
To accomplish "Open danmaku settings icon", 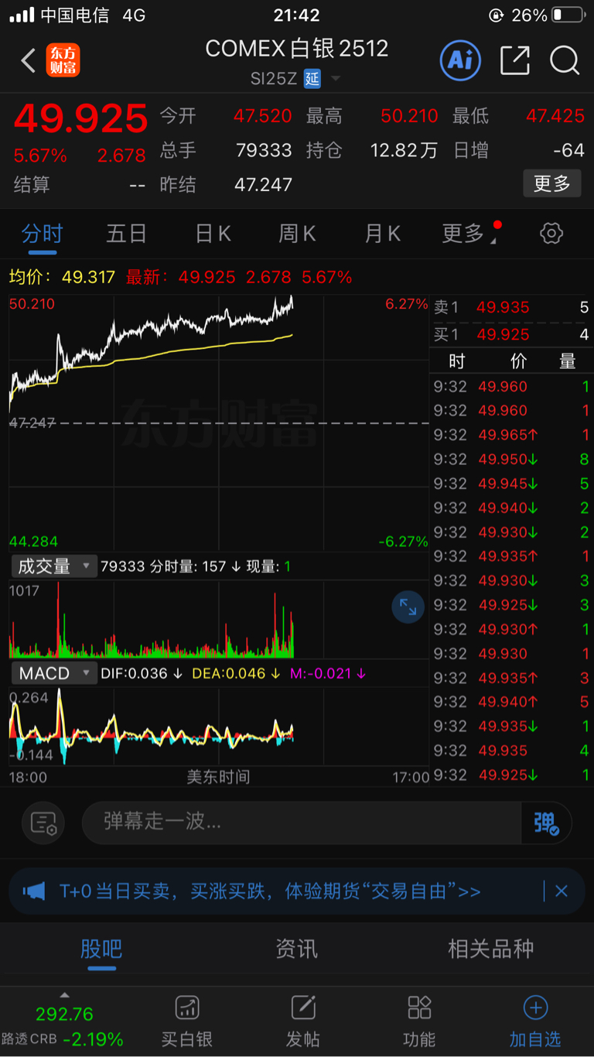I will [44, 822].
